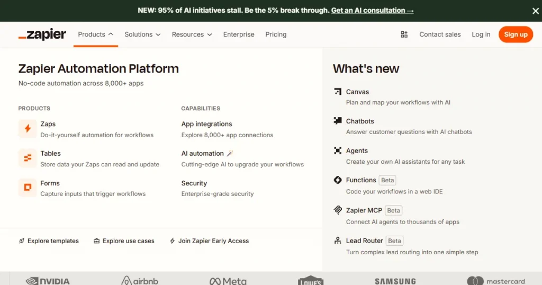Click the Beta badge next to Lead Router
542x285 pixels.
[394, 241]
